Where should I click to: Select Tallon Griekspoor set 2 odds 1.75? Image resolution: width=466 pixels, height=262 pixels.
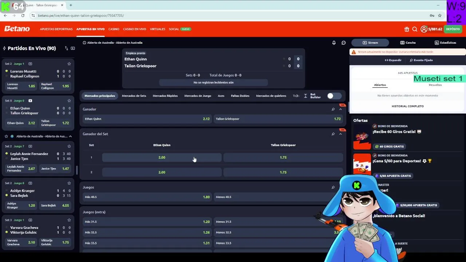click(283, 172)
